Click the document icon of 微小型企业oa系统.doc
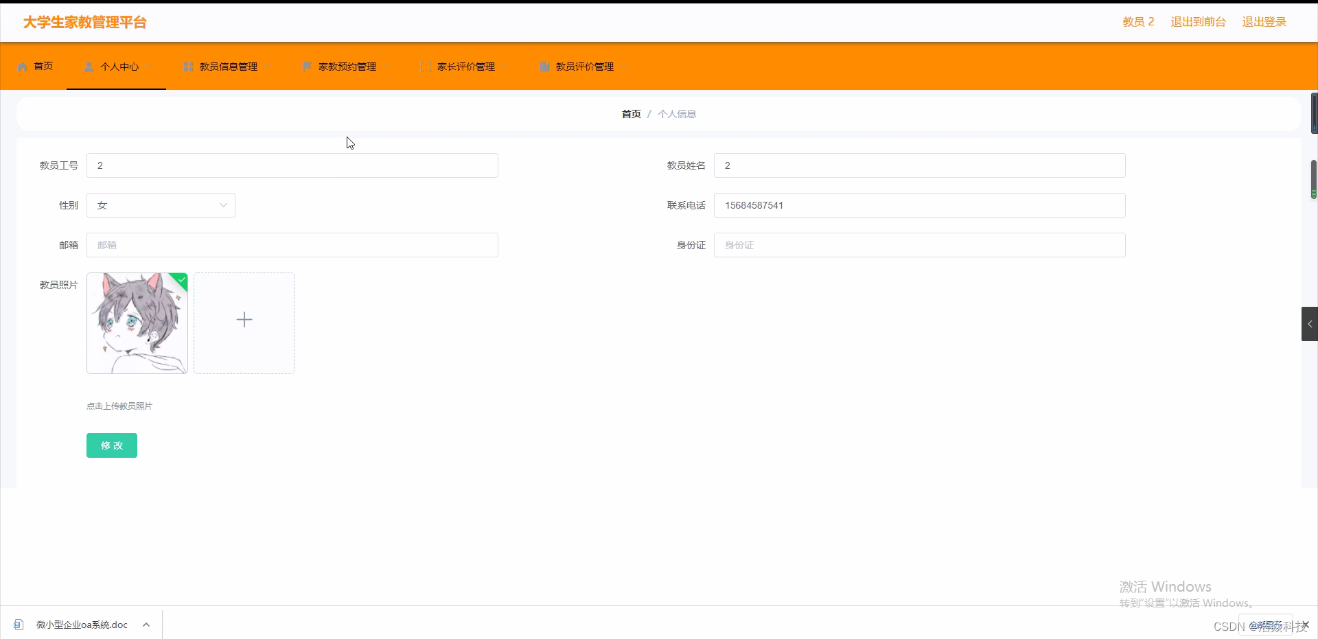The width and height of the screenshot is (1318, 639). (x=18, y=625)
